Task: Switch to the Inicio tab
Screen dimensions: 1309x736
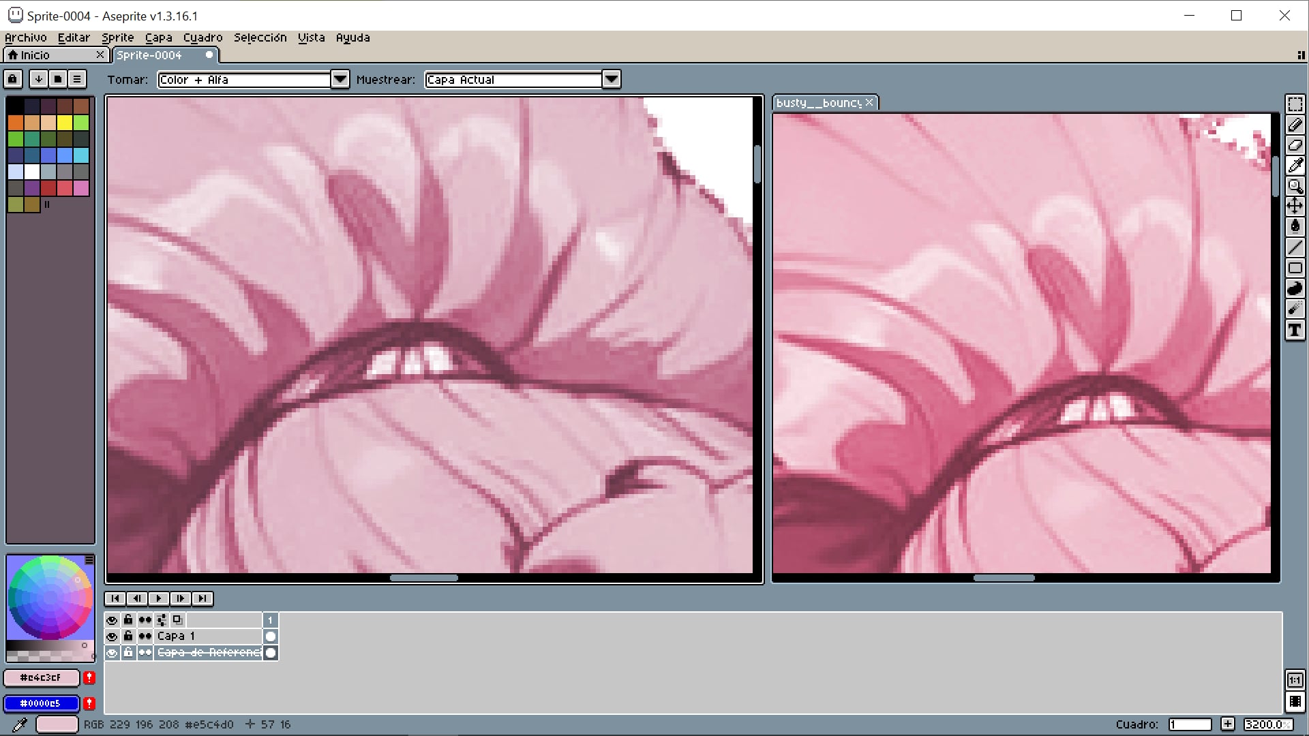Action: click(34, 55)
